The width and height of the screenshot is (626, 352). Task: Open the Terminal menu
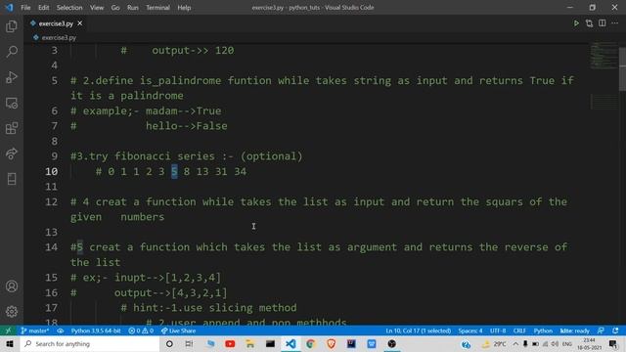(x=157, y=8)
